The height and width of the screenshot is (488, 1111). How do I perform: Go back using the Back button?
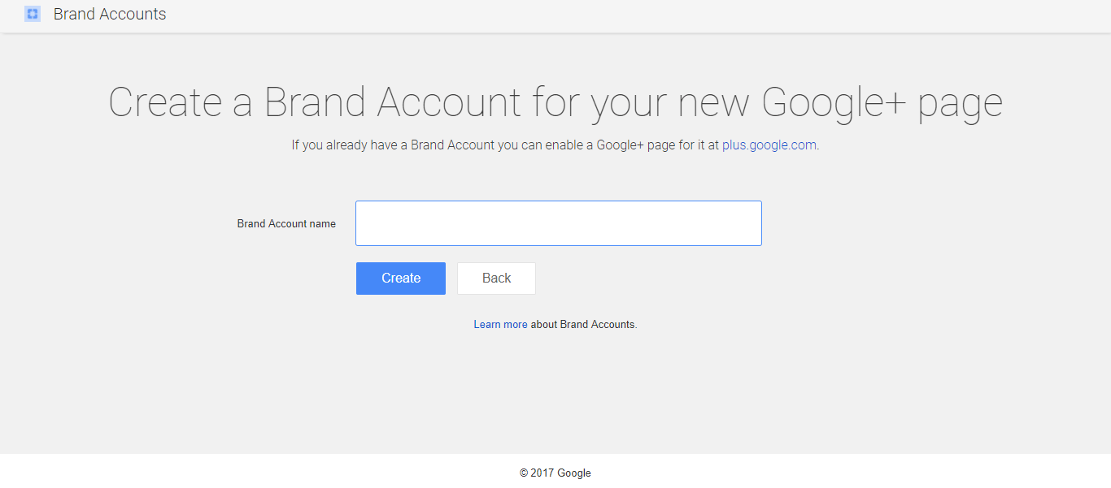pyautogui.click(x=496, y=279)
